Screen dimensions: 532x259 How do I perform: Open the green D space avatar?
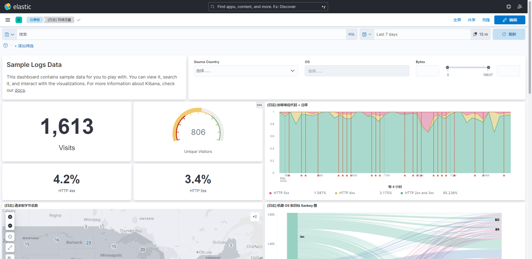click(19, 20)
